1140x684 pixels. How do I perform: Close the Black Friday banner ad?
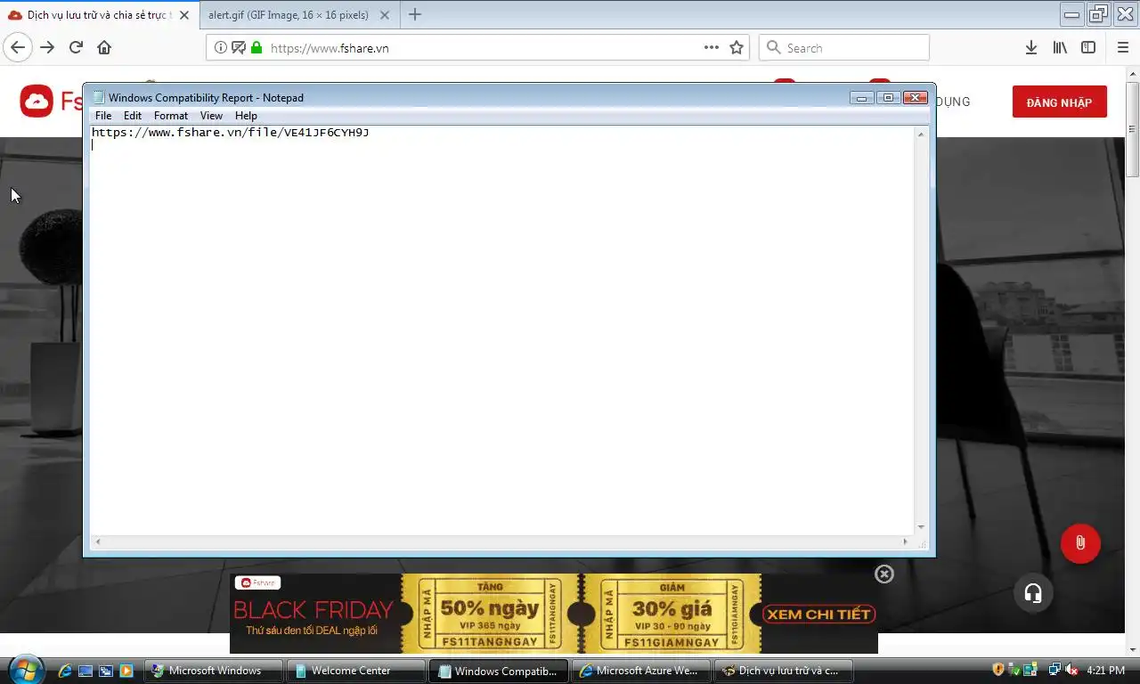tap(884, 574)
